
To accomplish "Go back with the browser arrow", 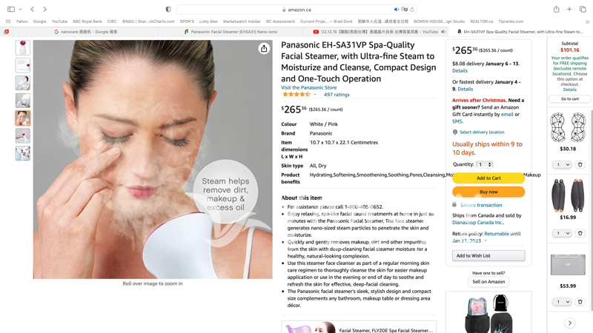I will point(33,9).
